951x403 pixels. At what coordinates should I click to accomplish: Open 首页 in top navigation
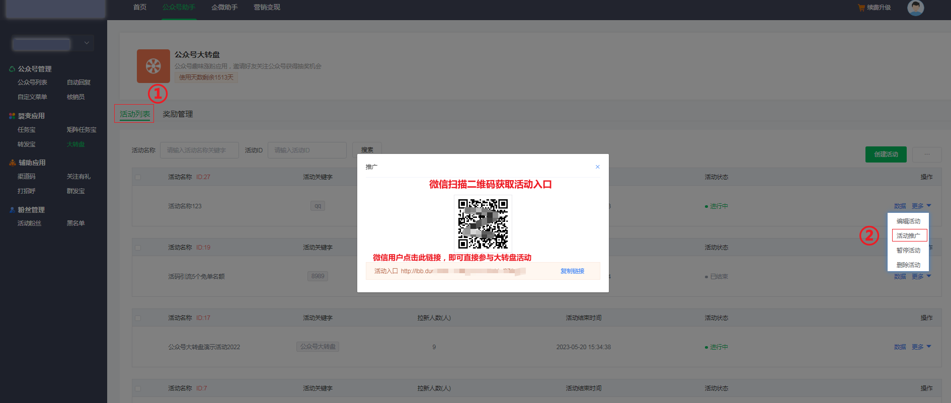140,7
